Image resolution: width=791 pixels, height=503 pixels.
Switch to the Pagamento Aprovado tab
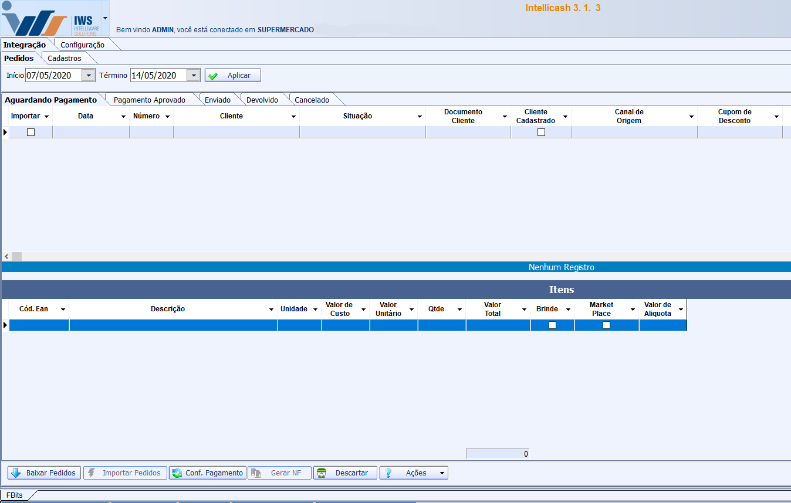pos(150,100)
